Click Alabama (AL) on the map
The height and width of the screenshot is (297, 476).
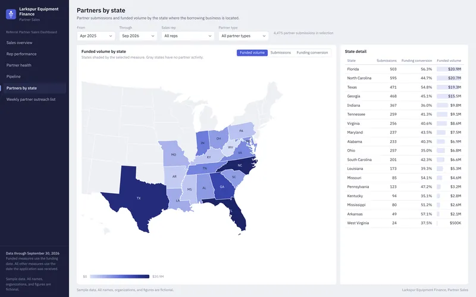click(204, 188)
